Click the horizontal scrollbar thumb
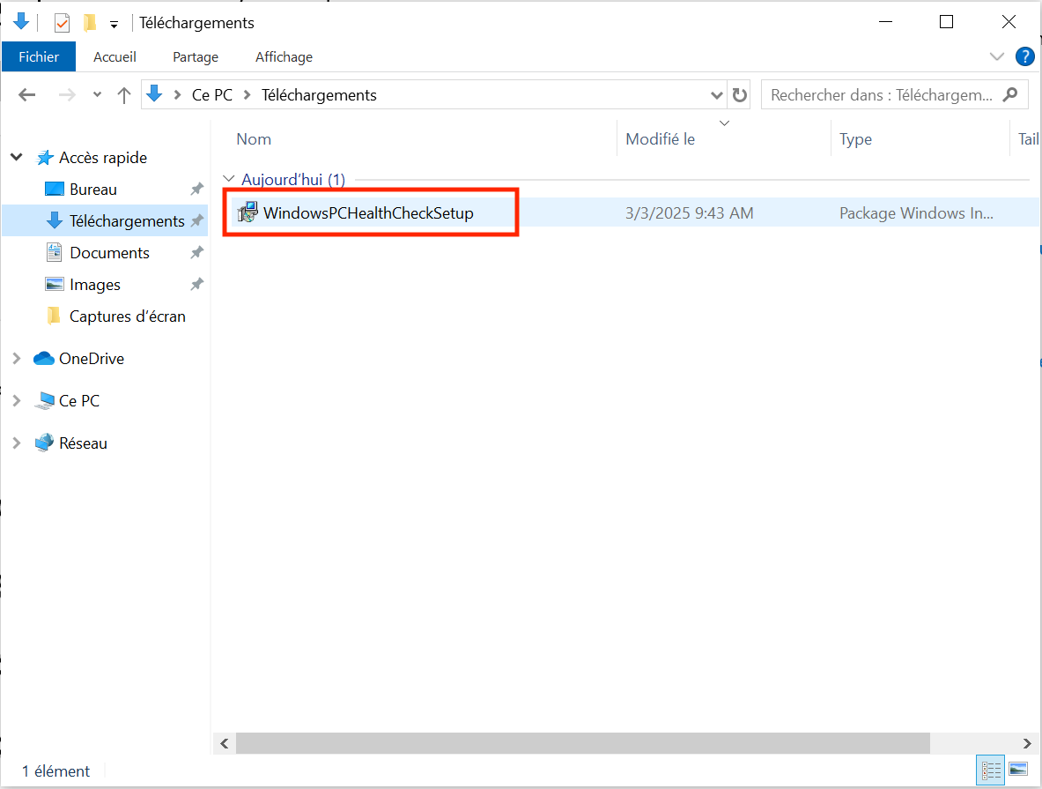The image size is (1042, 789). click(x=583, y=744)
